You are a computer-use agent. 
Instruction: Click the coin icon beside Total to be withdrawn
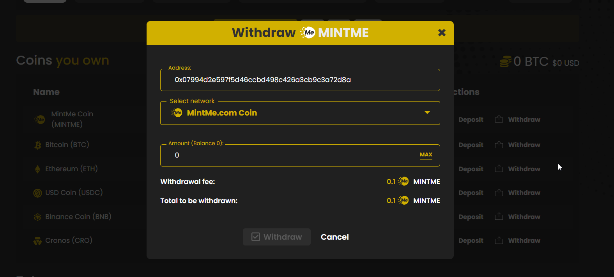[403, 200]
